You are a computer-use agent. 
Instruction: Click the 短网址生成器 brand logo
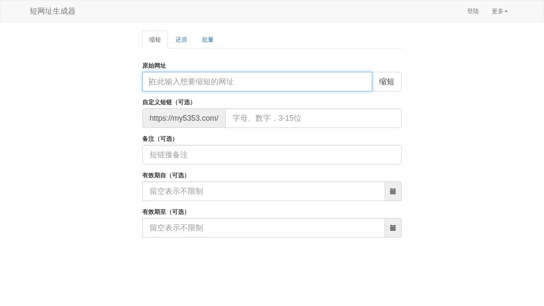[53, 11]
